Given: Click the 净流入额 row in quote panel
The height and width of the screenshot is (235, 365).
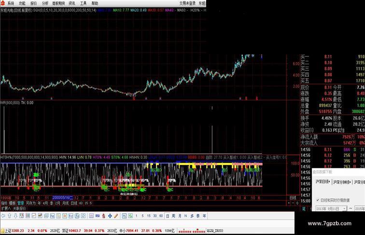Looking at the screenshot, I should click(x=332, y=137).
